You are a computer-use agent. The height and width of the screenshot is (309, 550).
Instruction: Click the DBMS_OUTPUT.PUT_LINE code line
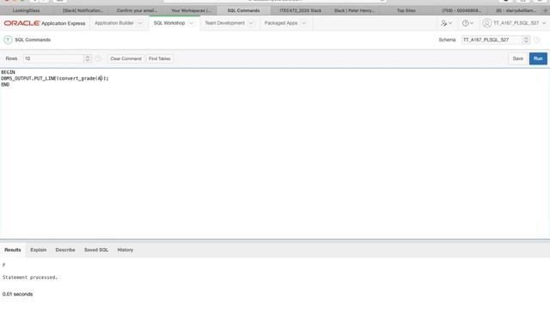coord(55,78)
